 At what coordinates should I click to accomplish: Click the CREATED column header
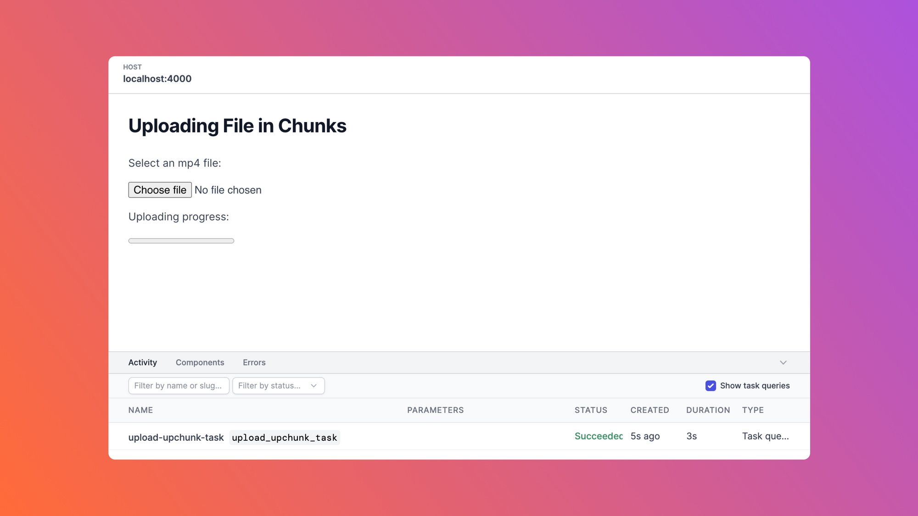pos(649,410)
